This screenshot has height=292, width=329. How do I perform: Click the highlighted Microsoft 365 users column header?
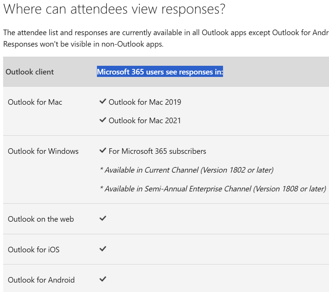point(160,72)
